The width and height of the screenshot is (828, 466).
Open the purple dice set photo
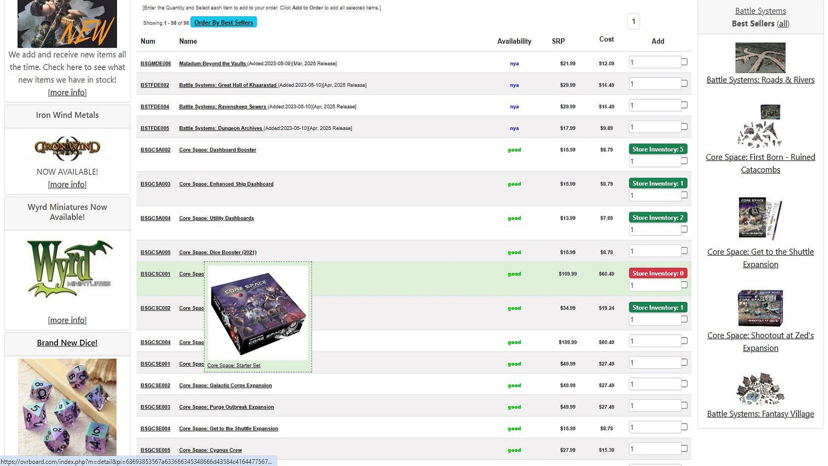[67, 407]
